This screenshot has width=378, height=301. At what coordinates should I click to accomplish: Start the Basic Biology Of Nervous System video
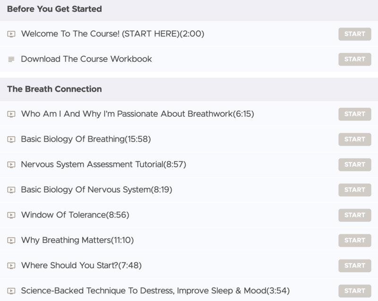(x=355, y=190)
